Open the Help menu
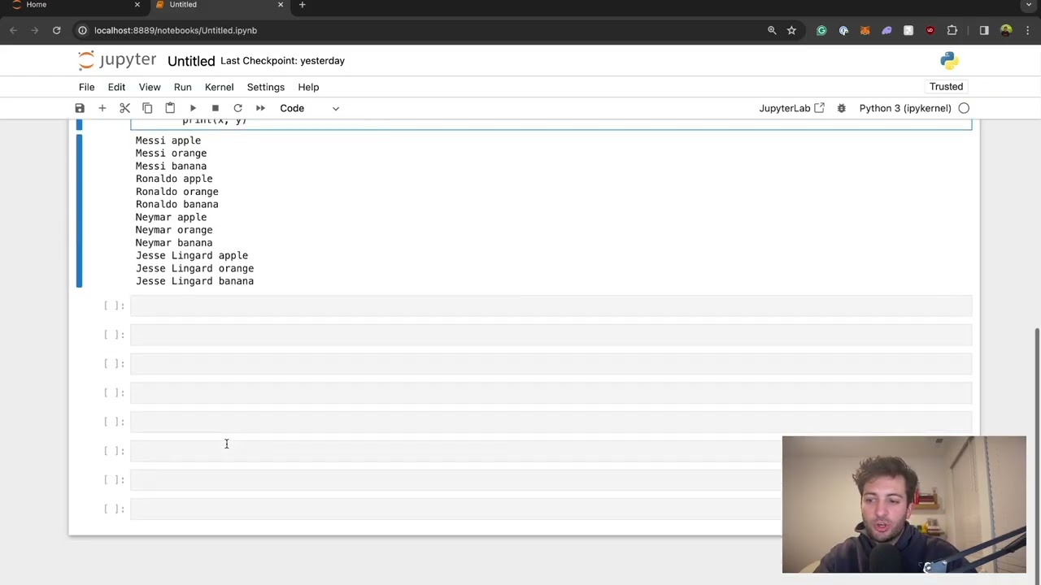1041x585 pixels. pyautogui.click(x=308, y=87)
